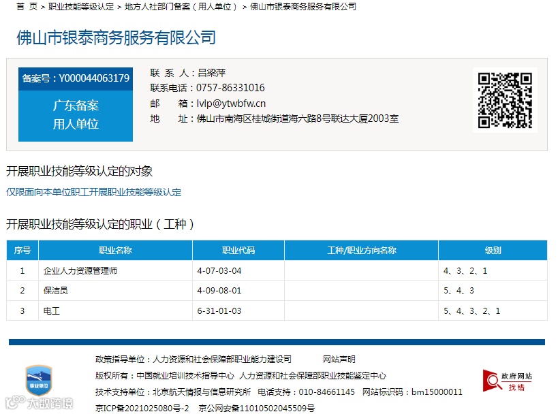The height and width of the screenshot is (414, 558).
Task: Click the 职业名称 column header
Action: pyautogui.click(x=115, y=250)
